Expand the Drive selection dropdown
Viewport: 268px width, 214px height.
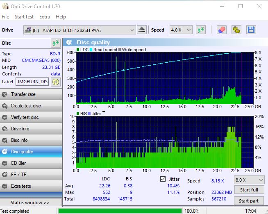[x=132, y=30]
